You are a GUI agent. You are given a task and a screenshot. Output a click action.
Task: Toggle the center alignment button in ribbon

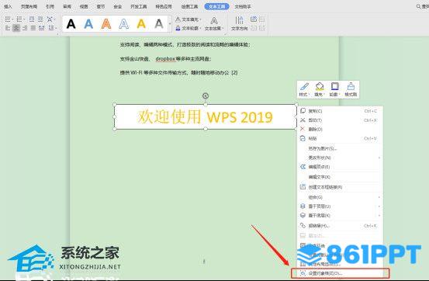pos(16,28)
